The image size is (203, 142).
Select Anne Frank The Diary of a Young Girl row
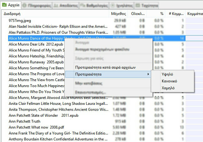coord(58,133)
